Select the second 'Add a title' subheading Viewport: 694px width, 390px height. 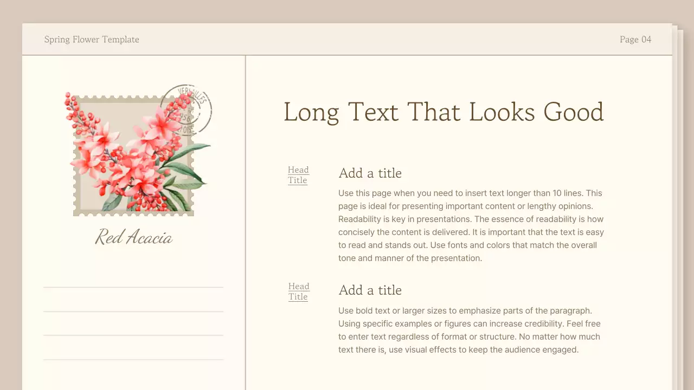point(370,290)
